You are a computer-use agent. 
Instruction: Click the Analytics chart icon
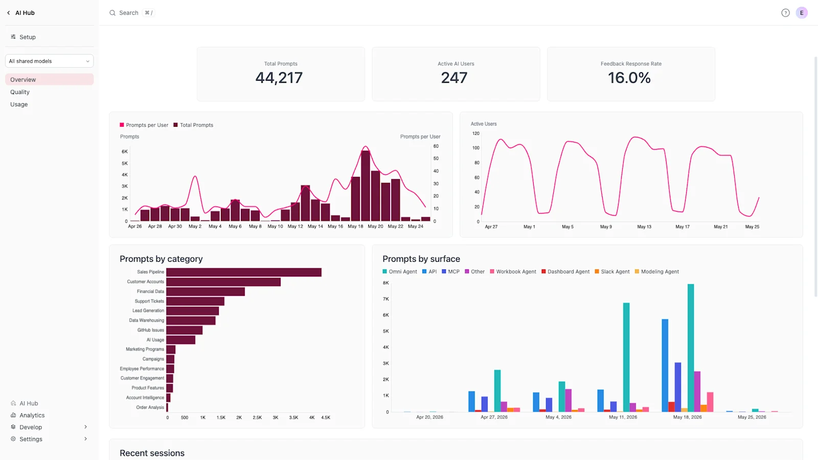13,415
